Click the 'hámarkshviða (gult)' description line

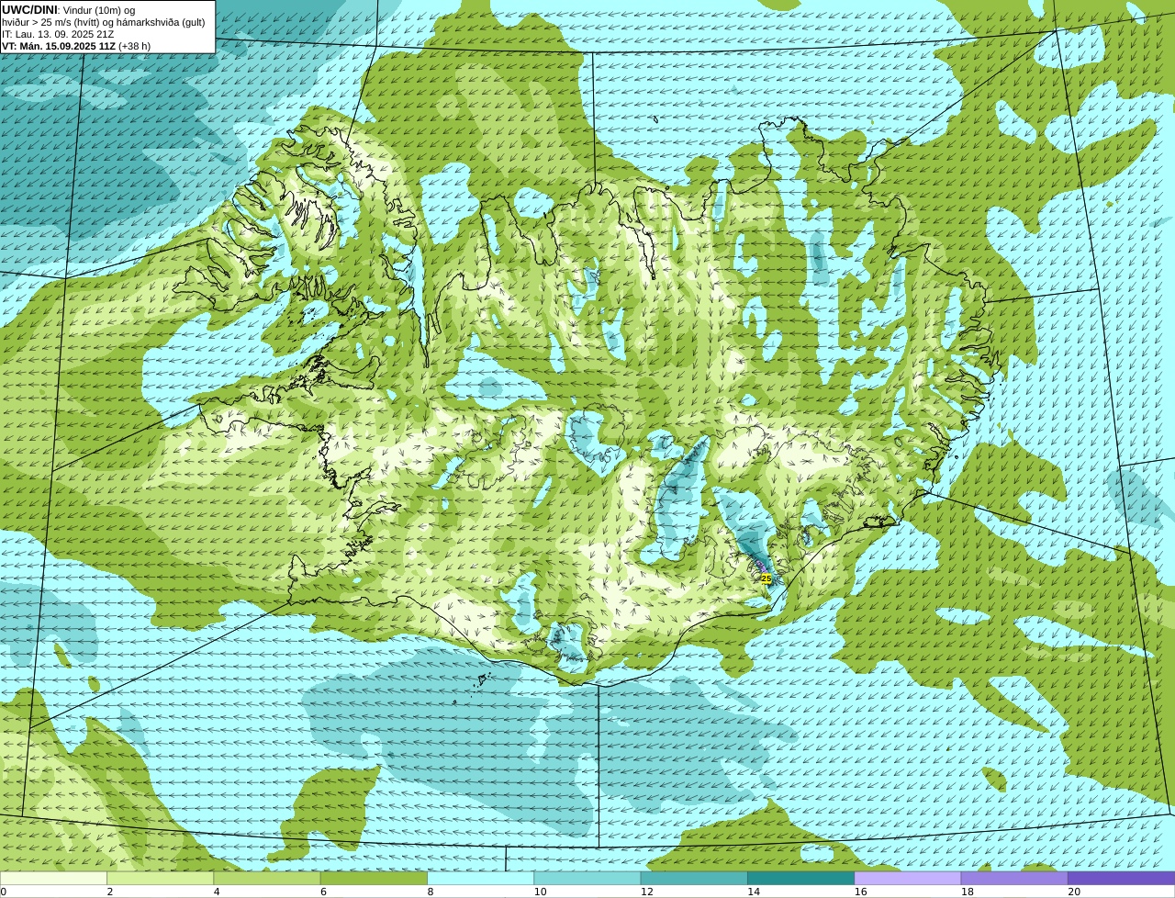pos(104,22)
